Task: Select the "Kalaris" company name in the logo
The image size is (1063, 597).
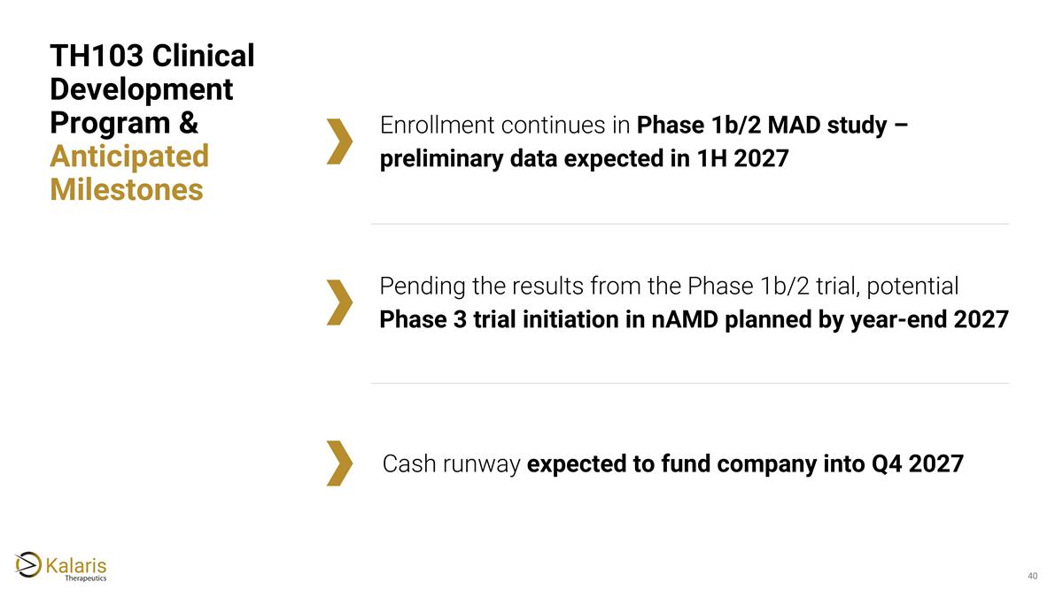Action: coord(76,563)
